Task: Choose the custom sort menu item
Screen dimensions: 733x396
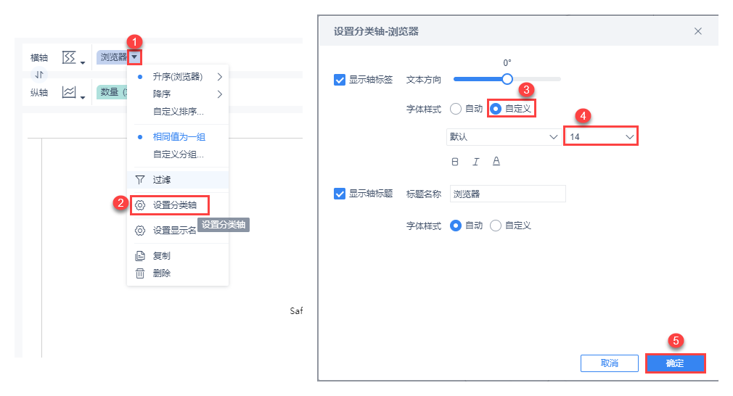Action: tap(179, 112)
